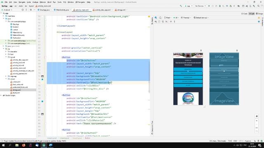Select activity_main.xml in layout folder
264x148 pixels.
click(x=19, y=68)
